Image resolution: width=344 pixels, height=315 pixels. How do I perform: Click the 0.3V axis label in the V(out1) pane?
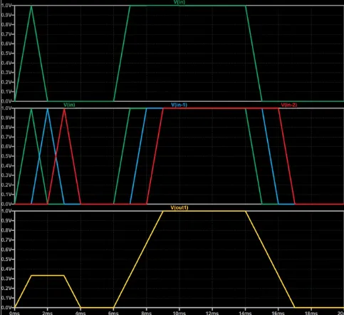6,279
